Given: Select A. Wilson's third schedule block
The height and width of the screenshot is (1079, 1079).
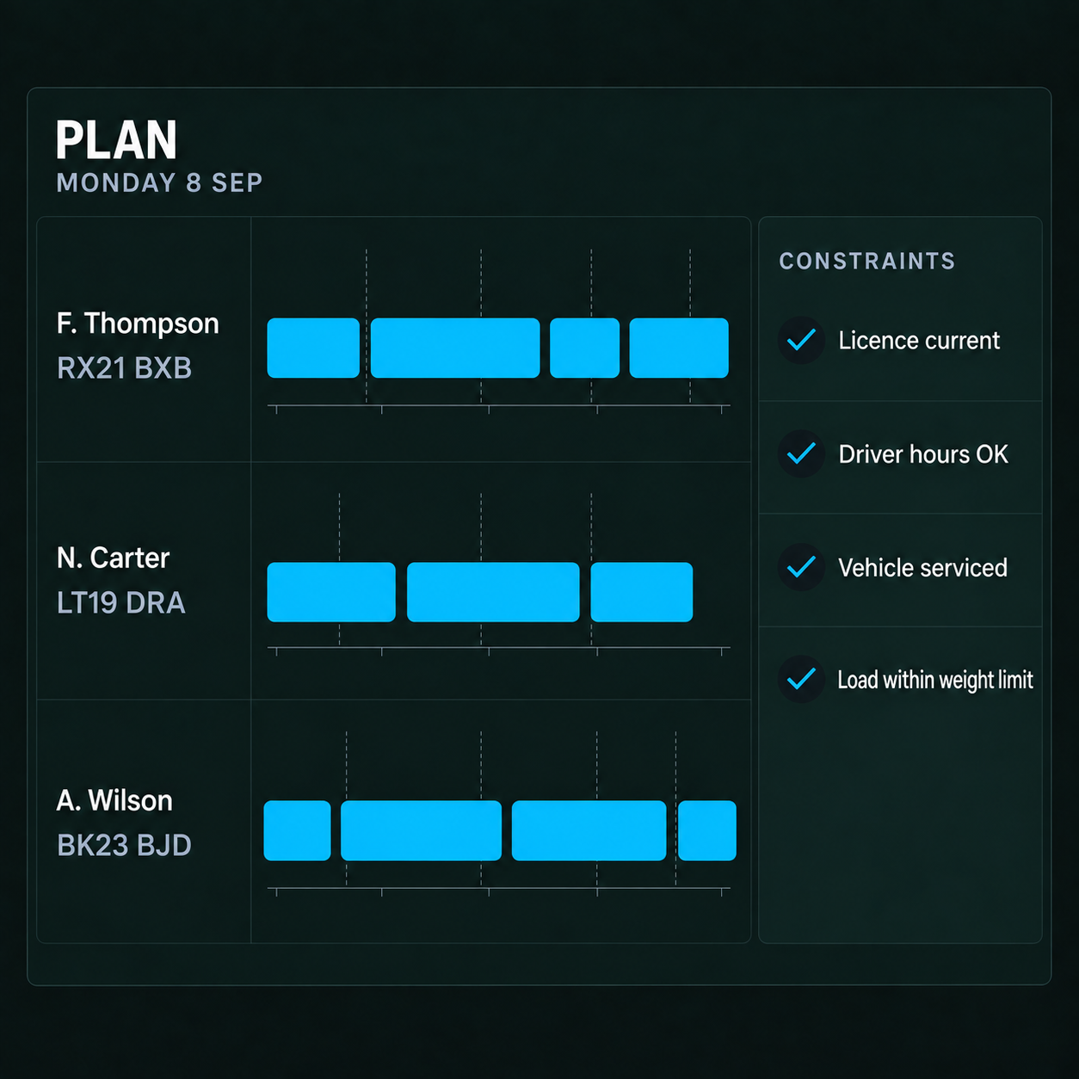Looking at the screenshot, I should (589, 830).
